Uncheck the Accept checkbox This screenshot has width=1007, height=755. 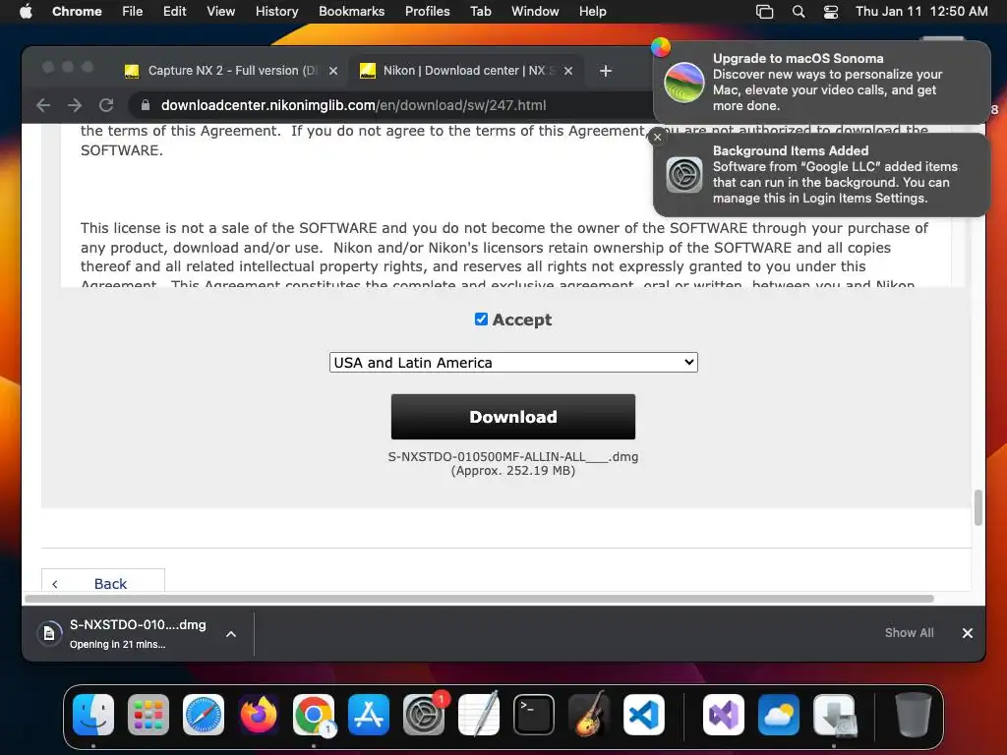[481, 319]
